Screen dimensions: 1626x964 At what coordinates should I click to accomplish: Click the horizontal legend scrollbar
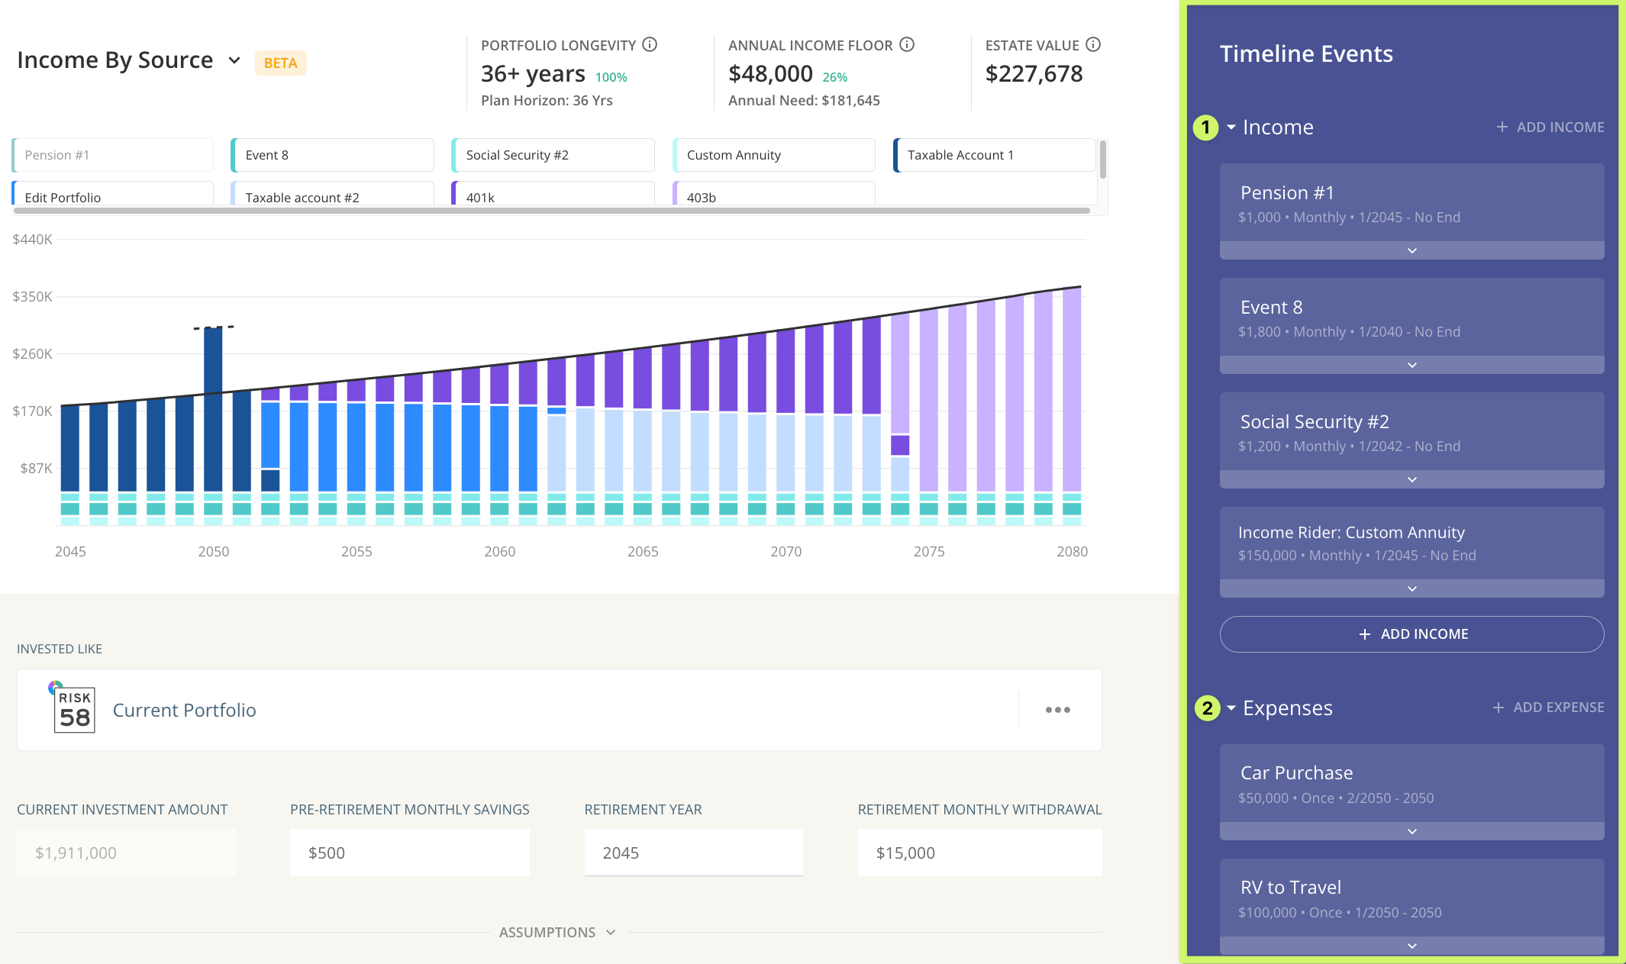pyautogui.click(x=550, y=211)
